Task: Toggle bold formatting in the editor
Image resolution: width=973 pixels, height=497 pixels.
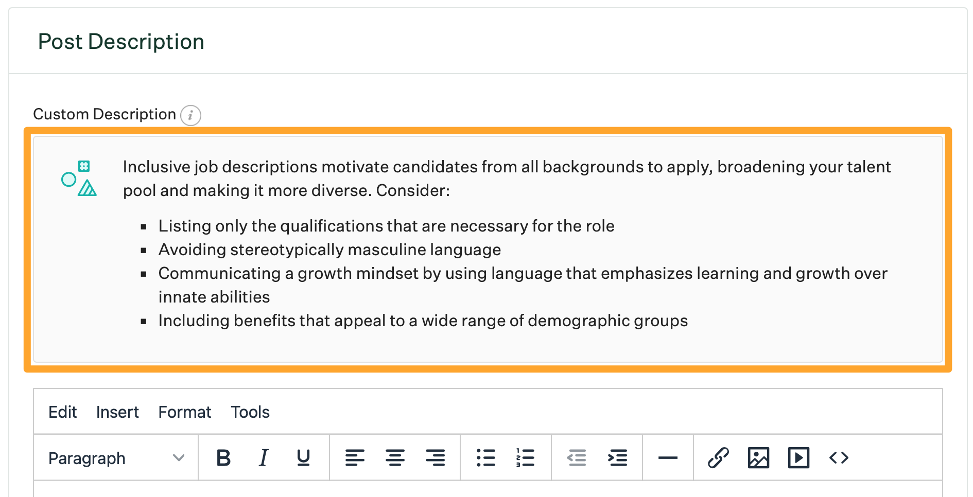Action: click(223, 457)
